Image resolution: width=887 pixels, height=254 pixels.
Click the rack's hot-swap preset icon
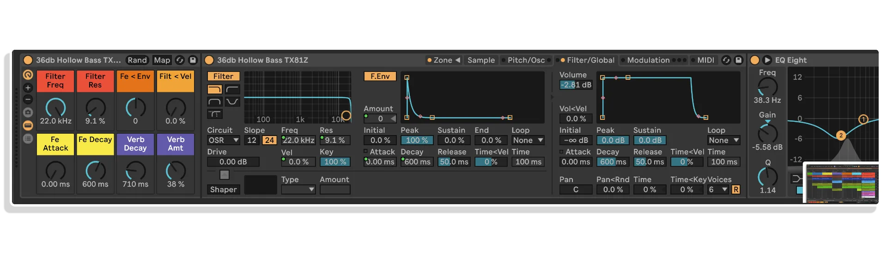180,60
